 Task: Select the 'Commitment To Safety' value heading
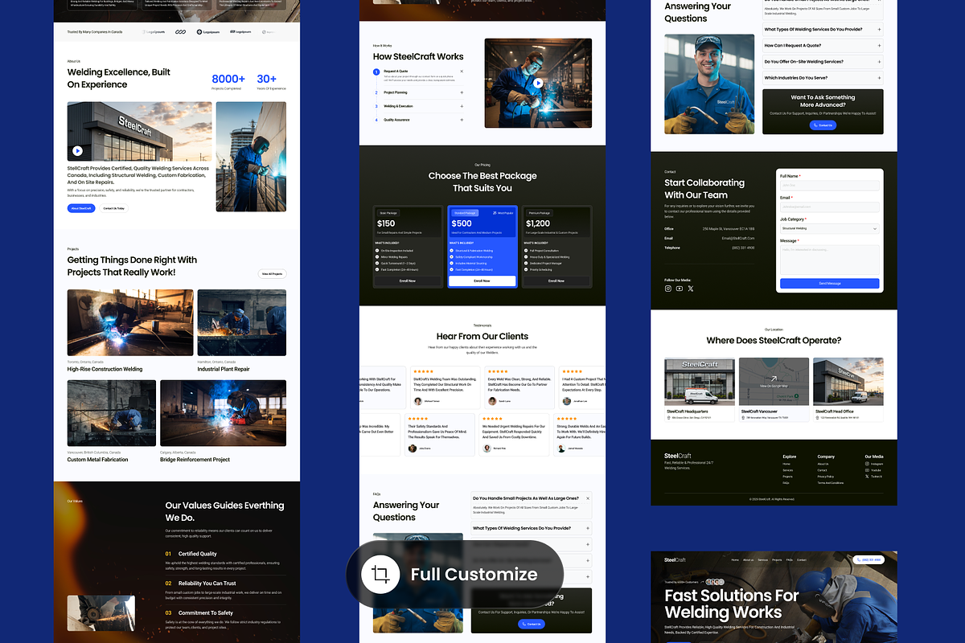206,612
